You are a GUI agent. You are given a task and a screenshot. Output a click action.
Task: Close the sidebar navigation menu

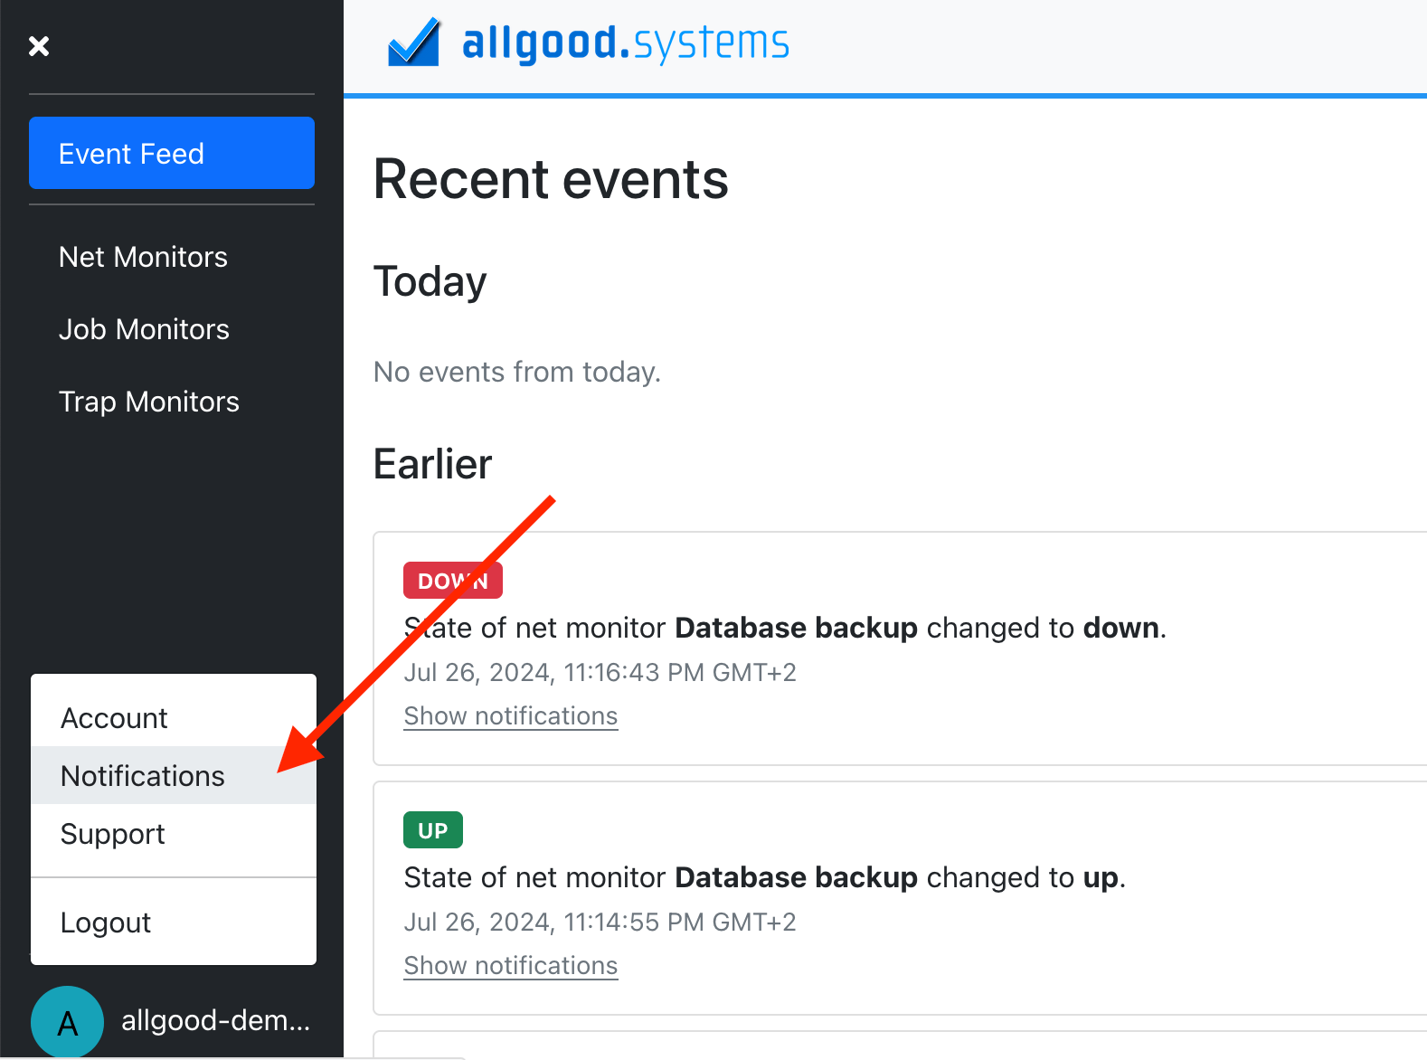pos(39,45)
